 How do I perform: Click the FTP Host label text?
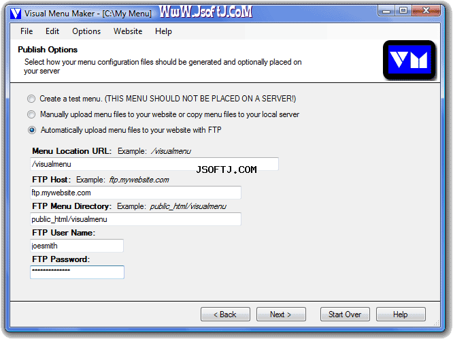pos(51,180)
